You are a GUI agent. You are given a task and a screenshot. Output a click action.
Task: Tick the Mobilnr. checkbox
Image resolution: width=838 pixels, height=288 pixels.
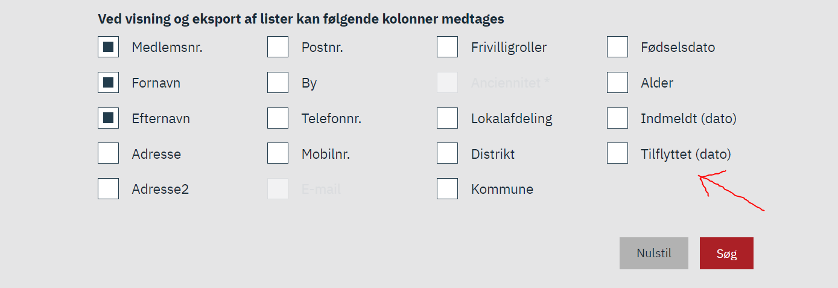coord(278,154)
